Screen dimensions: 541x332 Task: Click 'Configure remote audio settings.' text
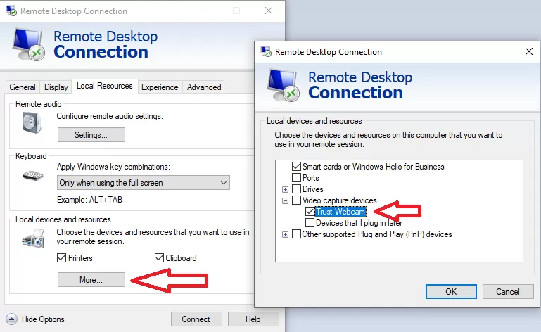(110, 116)
